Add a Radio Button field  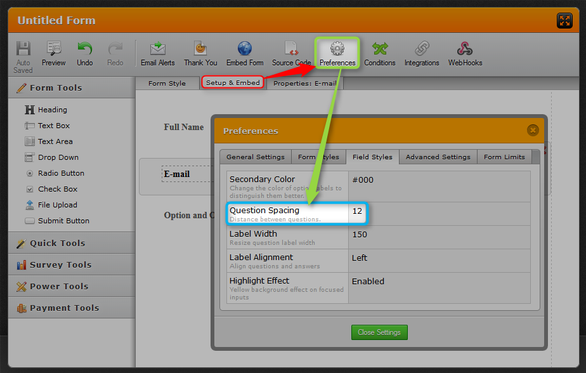(60, 173)
